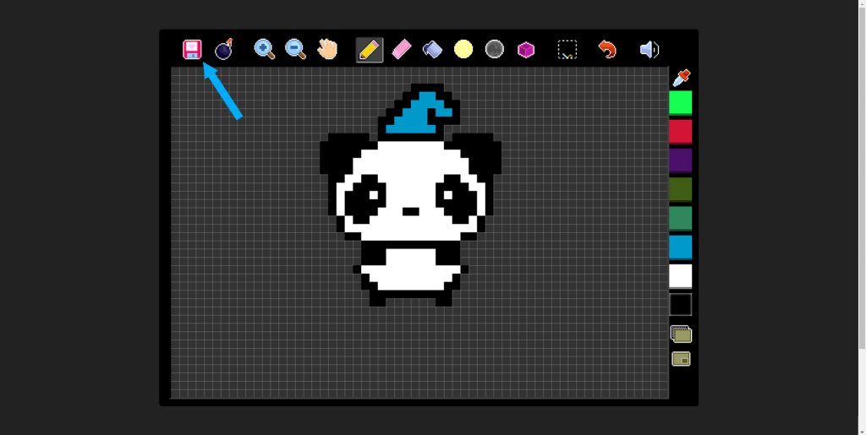Click the stacked palette pages icon
Viewport: 866px width, 435px height.
[x=681, y=334]
